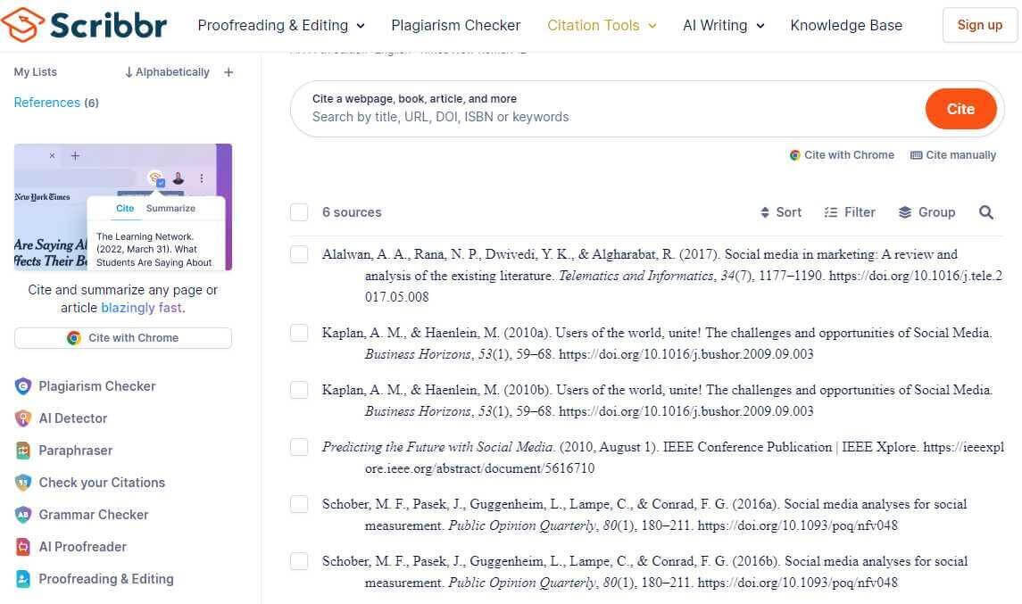Open the References list link
Screen dimensions: 1022x604
(47, 103)
